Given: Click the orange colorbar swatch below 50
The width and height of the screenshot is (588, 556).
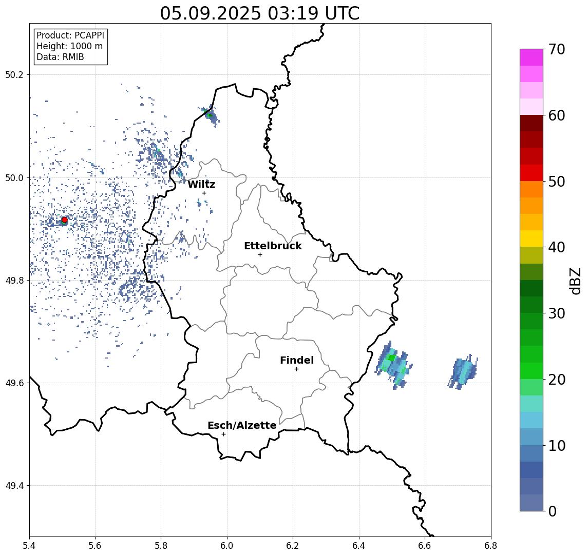Looking at the screenshot, I should tap(532, 189).
